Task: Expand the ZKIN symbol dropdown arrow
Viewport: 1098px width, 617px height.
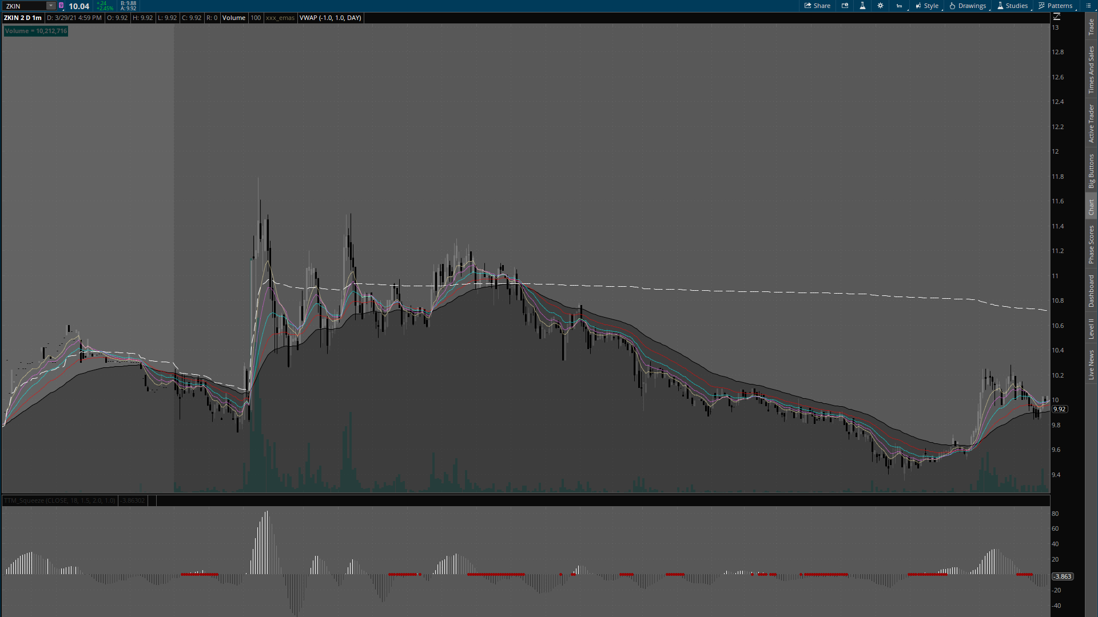Action: click(50, 6)
